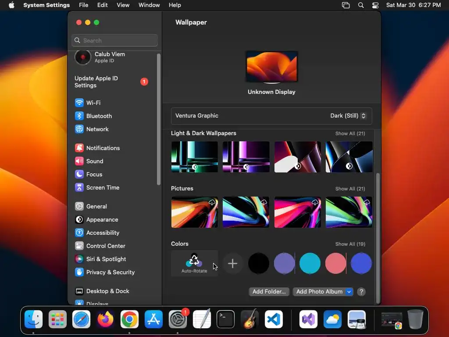Viewport: 449px width, 337px height.
Task: Open Finder from the Dock
Action: [33, 319]
